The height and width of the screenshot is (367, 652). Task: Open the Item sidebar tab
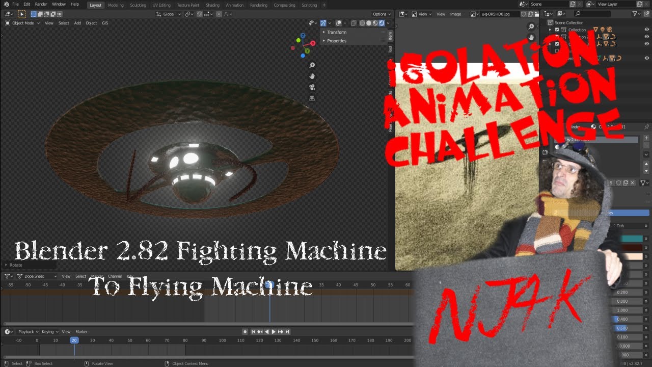pyautogui.click(x=391, y=36)
